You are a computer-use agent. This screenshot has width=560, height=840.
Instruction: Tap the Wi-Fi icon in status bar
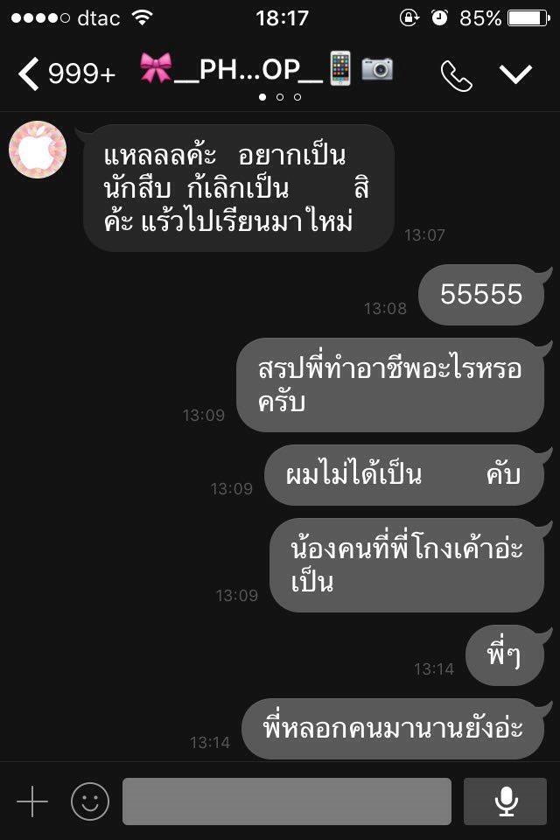tap(142, 17)
